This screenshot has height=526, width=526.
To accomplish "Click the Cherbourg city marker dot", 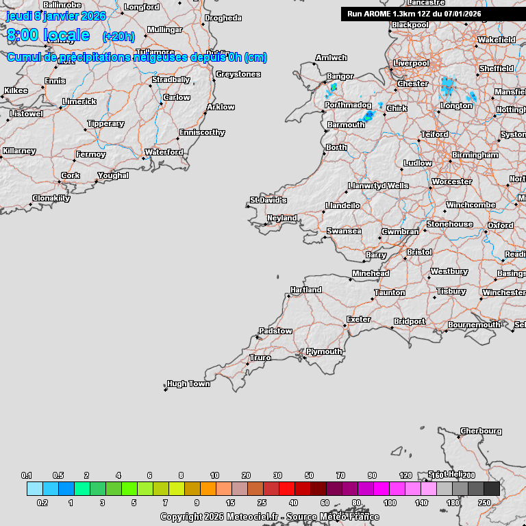I will tap(459, 437).
